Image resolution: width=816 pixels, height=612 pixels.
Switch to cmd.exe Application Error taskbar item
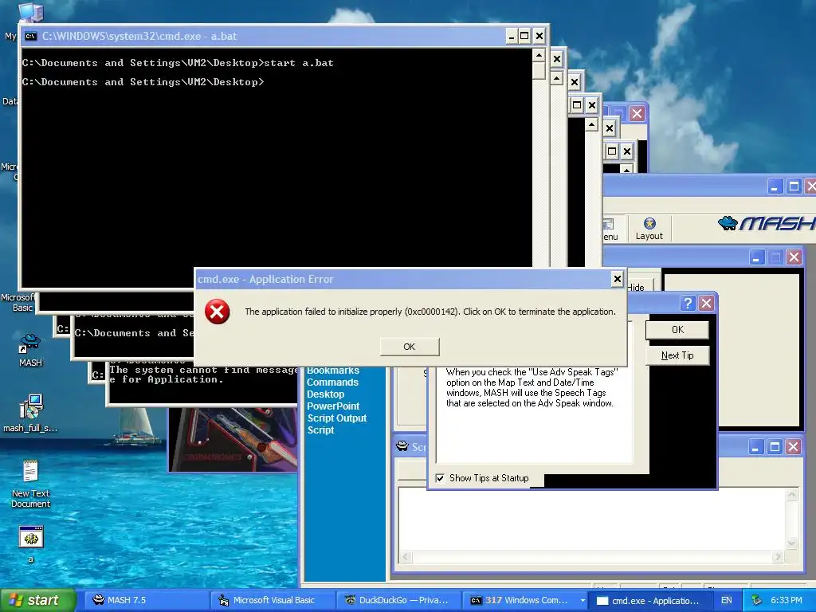[649, 600]
